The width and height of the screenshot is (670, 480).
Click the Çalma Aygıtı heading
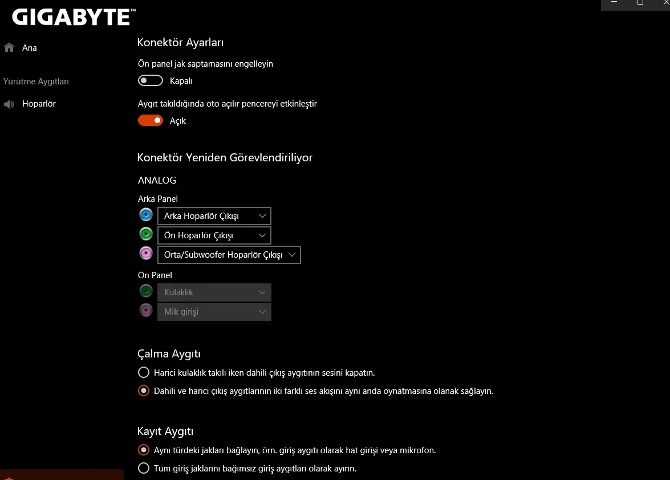tap(169, 354)
